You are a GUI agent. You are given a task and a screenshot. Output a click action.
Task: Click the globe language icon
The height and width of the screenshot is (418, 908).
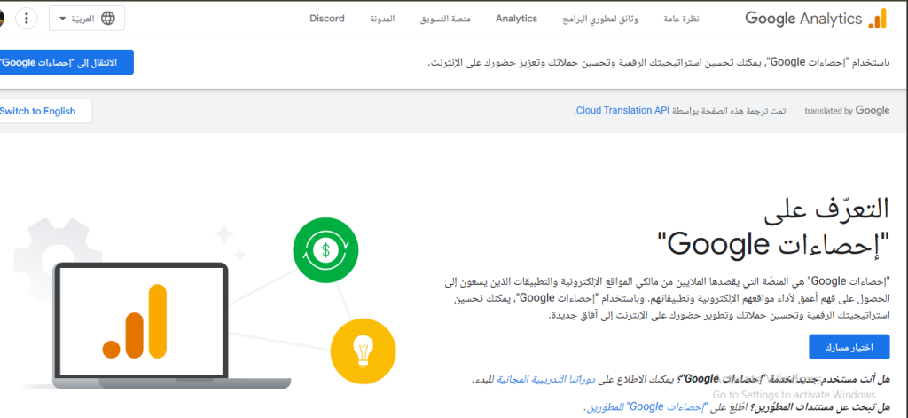(x=107, y=19)
